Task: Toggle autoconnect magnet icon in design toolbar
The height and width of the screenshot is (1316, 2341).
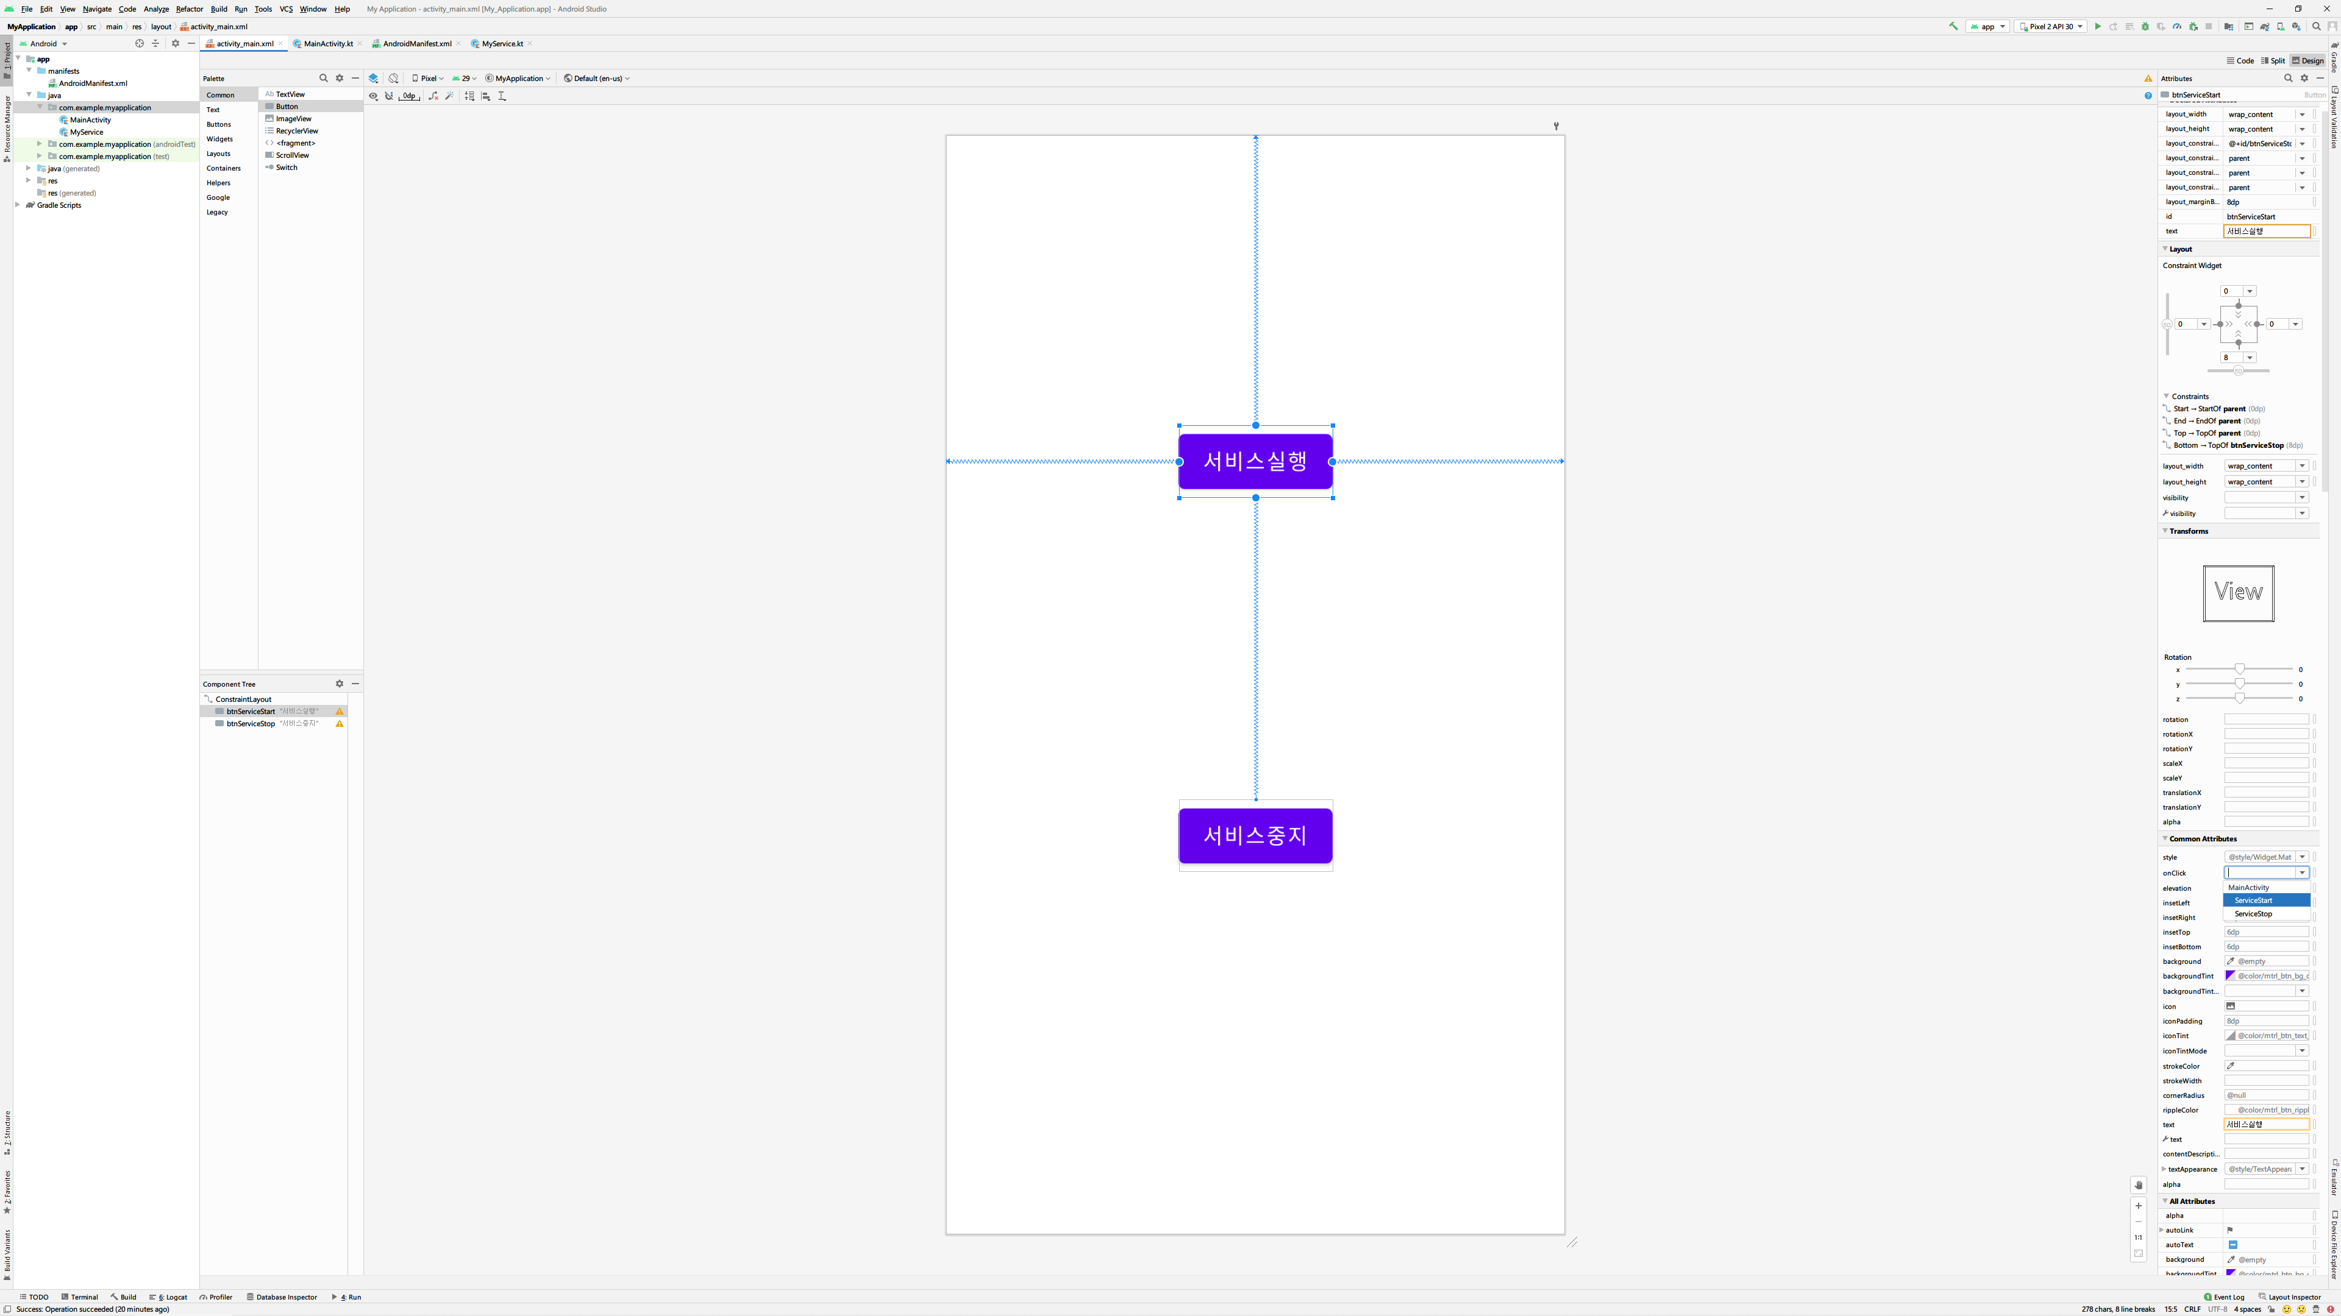Action: [389, 96]
